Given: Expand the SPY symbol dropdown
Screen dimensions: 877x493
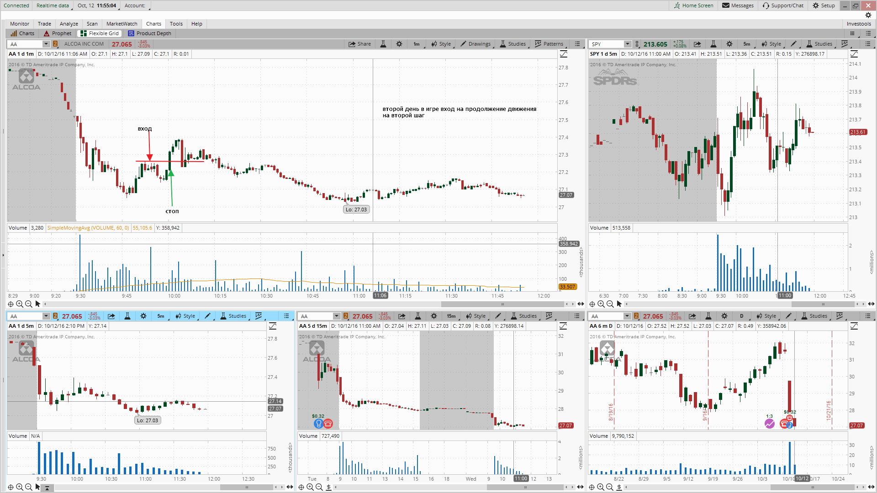Looking at the screenshot, I should pyautogui.click(x=628, y=44).
